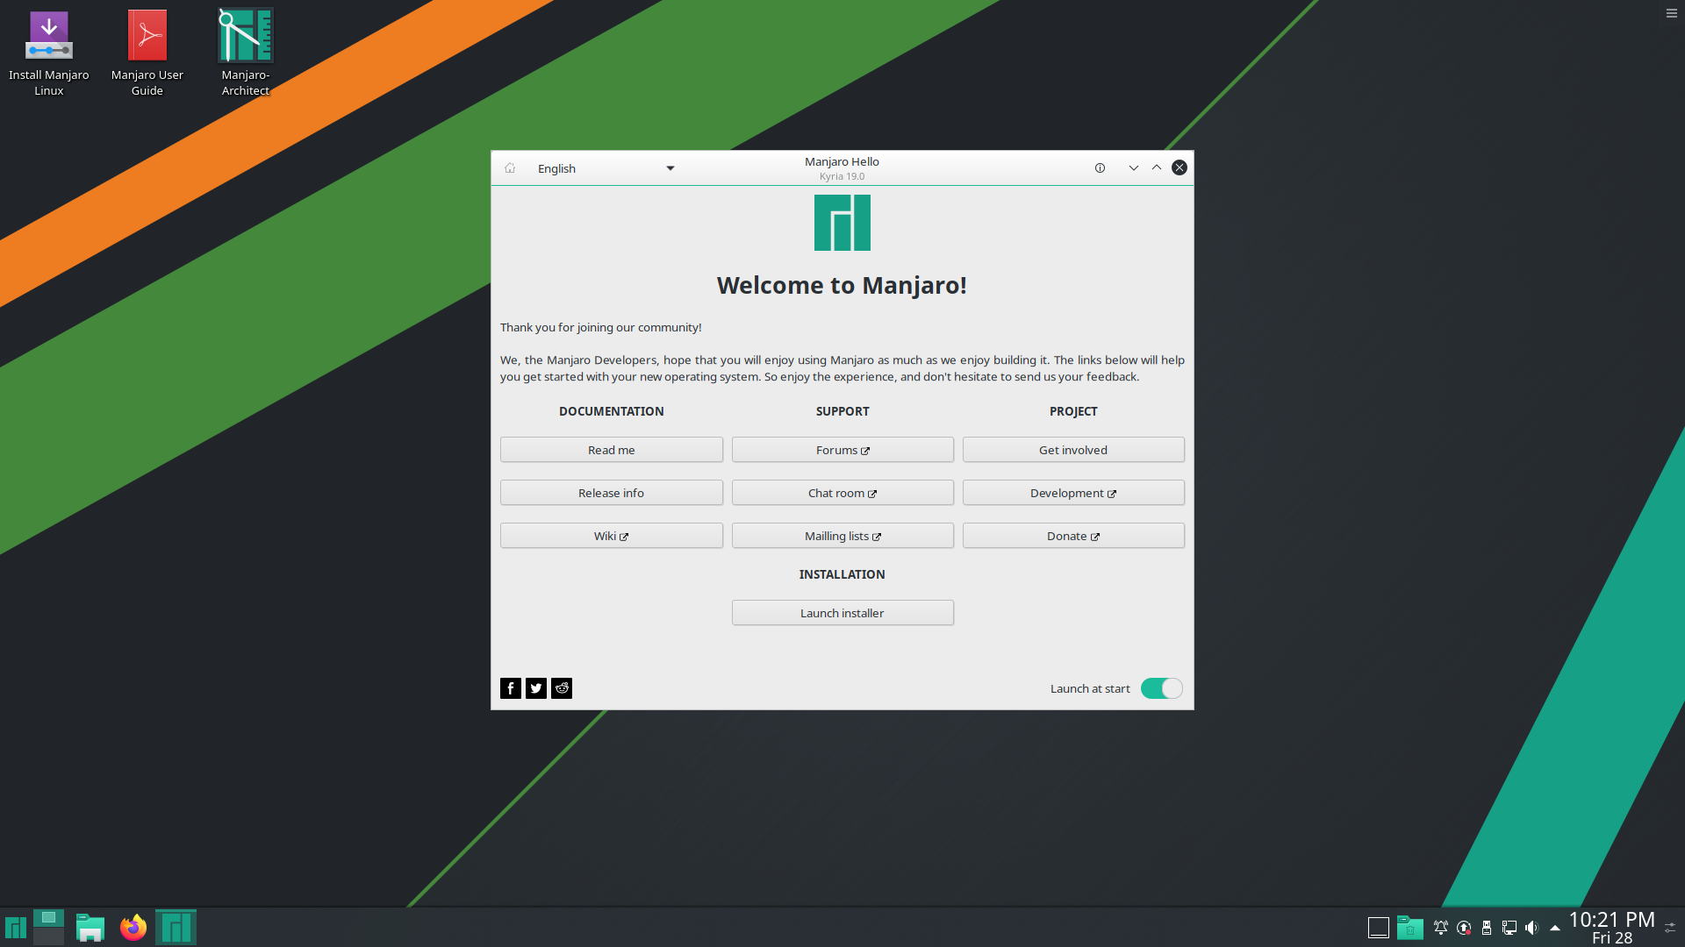The height and width of the screenshot is (947, 1685).
Task: Open the Manjaro Facebook page icon
Action: coord(511,688)
